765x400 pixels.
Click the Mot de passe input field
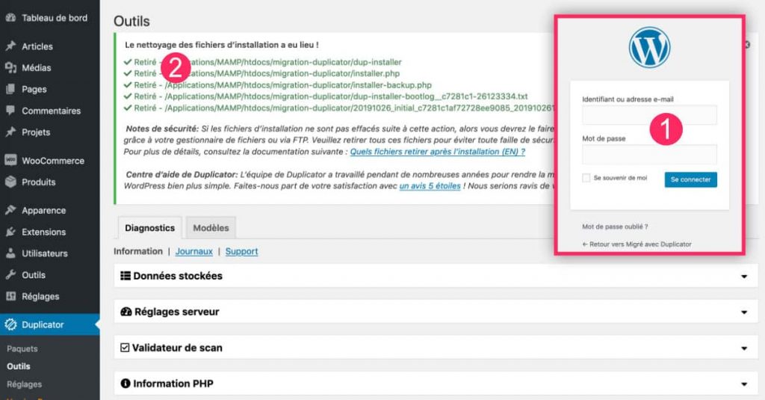(x=649, y=154)
